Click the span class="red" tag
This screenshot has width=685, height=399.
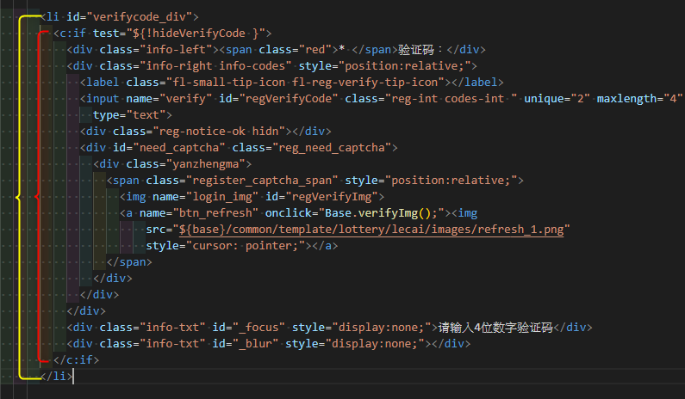pyautogui.click(x=277, y=50)
